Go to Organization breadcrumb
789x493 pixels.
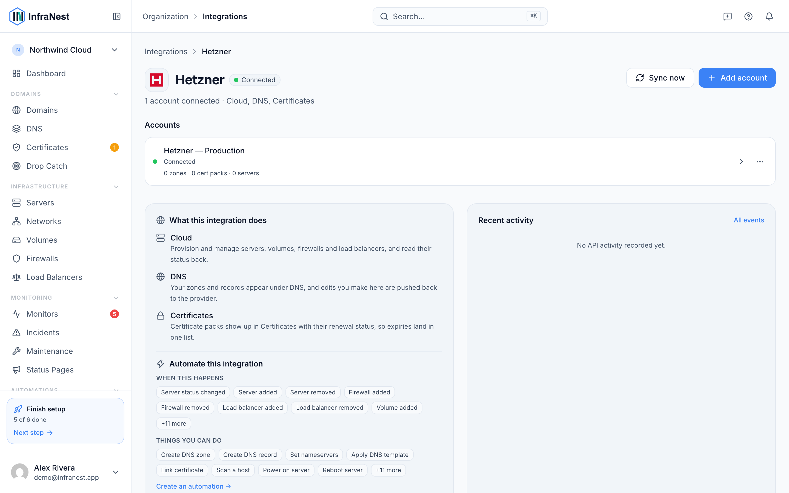(x=165, y=16)
